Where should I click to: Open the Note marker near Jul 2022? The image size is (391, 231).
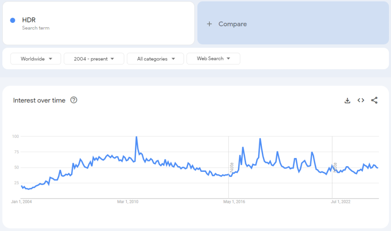pyautogui.click(x=335, y=168)
